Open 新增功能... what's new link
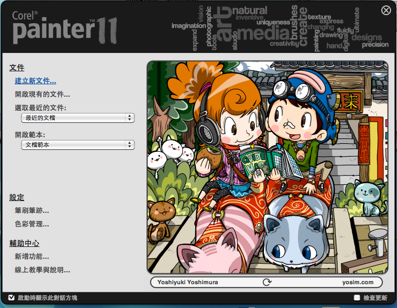 click(x=32, y=257)
